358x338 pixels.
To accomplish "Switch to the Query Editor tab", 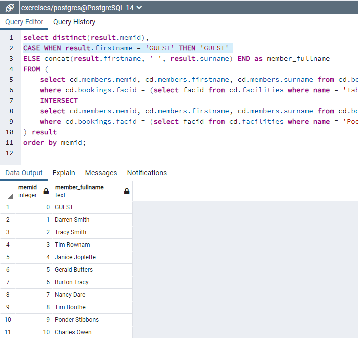I will coord(24,22).
